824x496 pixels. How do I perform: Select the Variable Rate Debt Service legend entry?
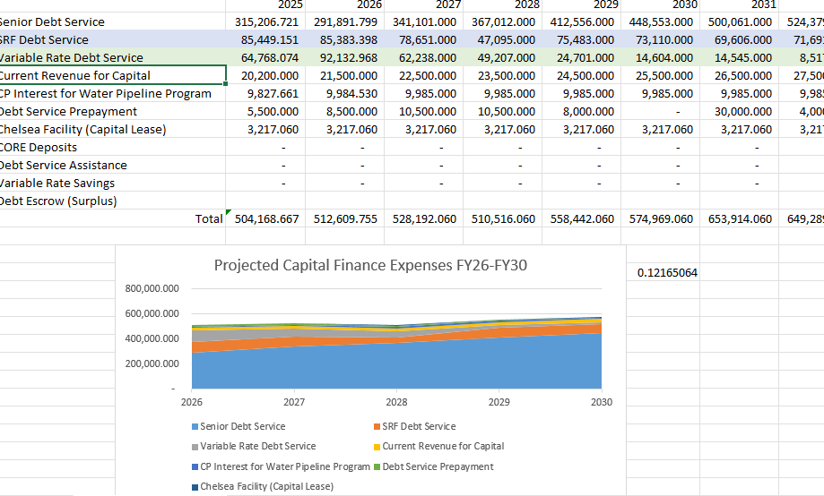point(257,446)
